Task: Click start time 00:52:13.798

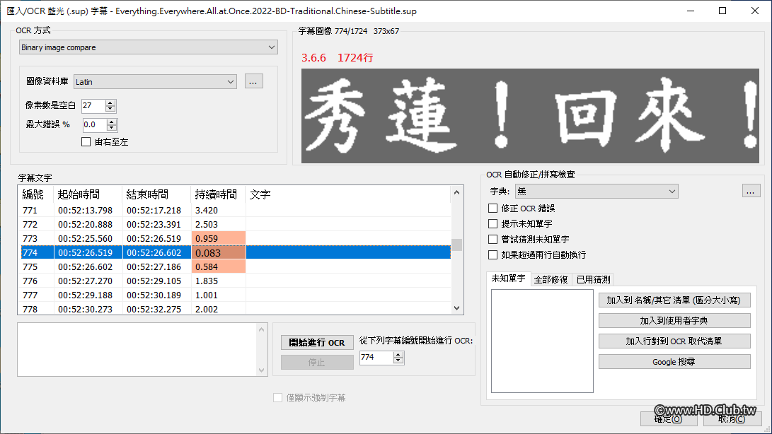Action: point(85,210)
